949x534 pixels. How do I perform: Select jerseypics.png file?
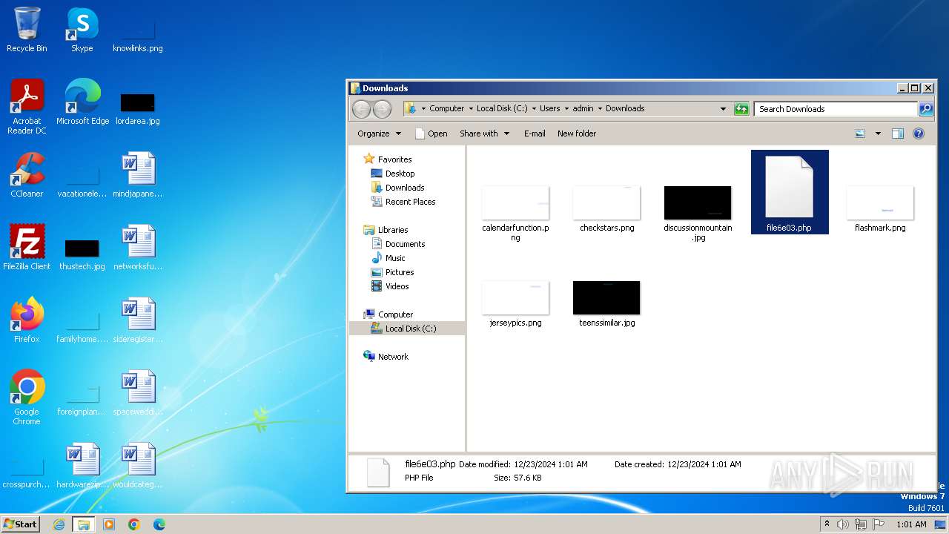(515, 304)
